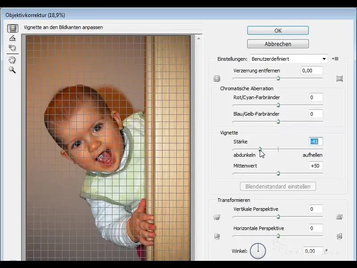Click the 'Horizontale Perspektive' label
This screenshot has height=268, width=357.
click(x=259, y=228)
